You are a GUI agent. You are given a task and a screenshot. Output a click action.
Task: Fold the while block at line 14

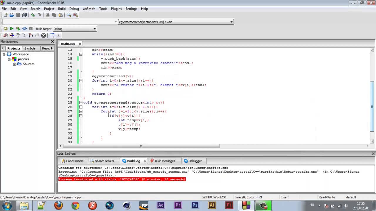[81, 54]
